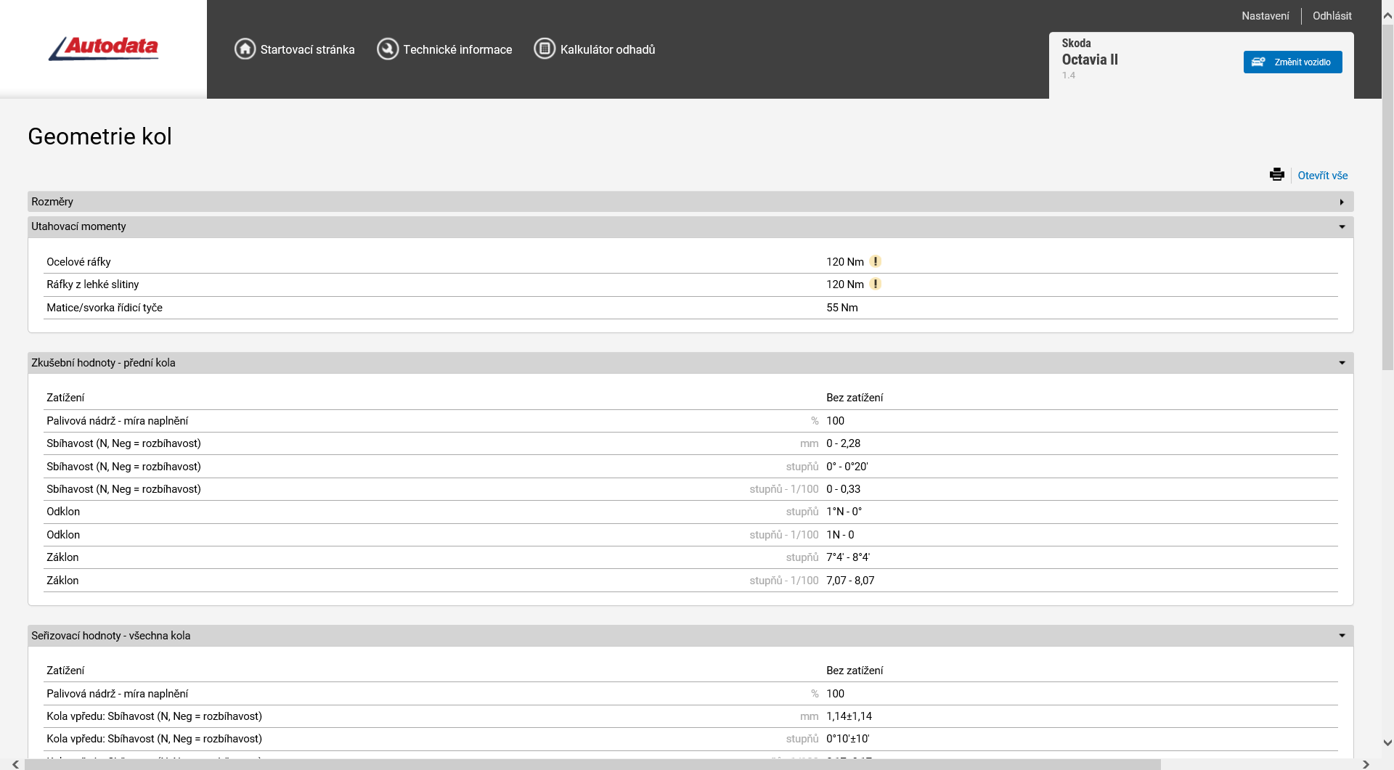Screen dimensions: 1394x770
Task: Collapse the Utahovací momenty section
Action: pos(1341,227)
